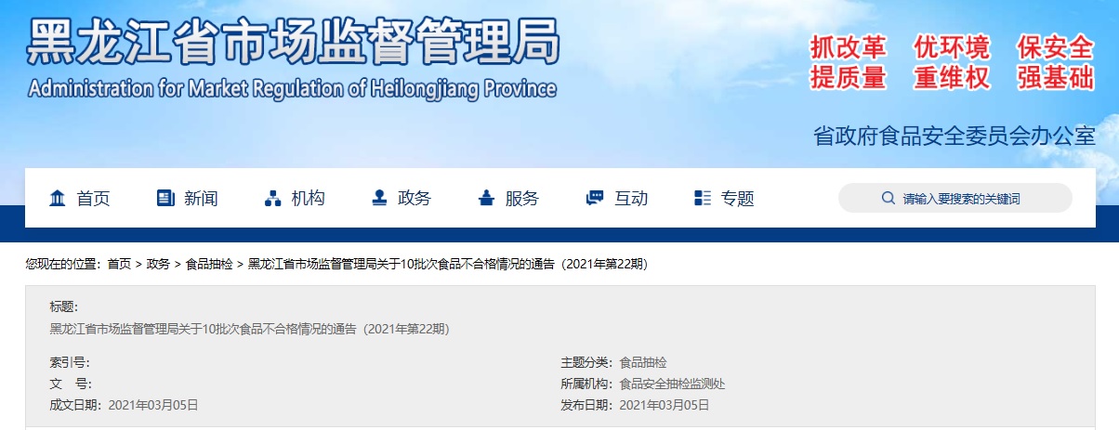The height and width of the screenshot is (430, 1119).
Task: Select 政务 in the navigation bar
Action: [x=415, y=198]
